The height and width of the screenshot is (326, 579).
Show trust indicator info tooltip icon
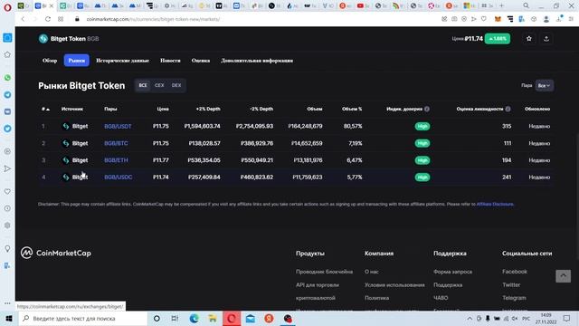pos(427,109)
